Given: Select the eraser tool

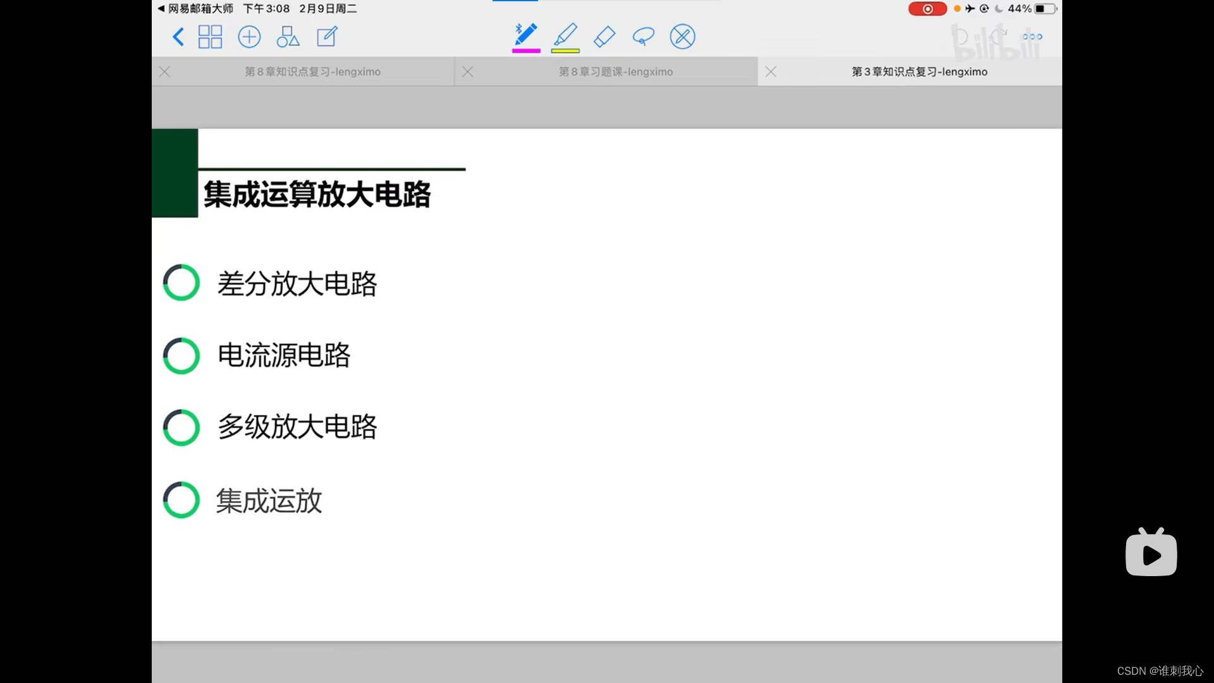Looking at the screenshot, I should [x=604, y=37].
